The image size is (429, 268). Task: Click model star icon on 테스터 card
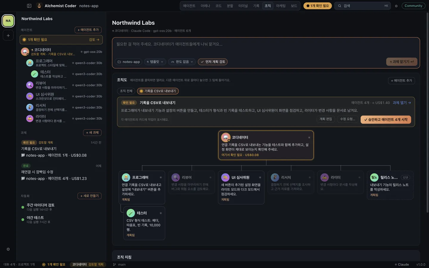click(x=161, y=213)
